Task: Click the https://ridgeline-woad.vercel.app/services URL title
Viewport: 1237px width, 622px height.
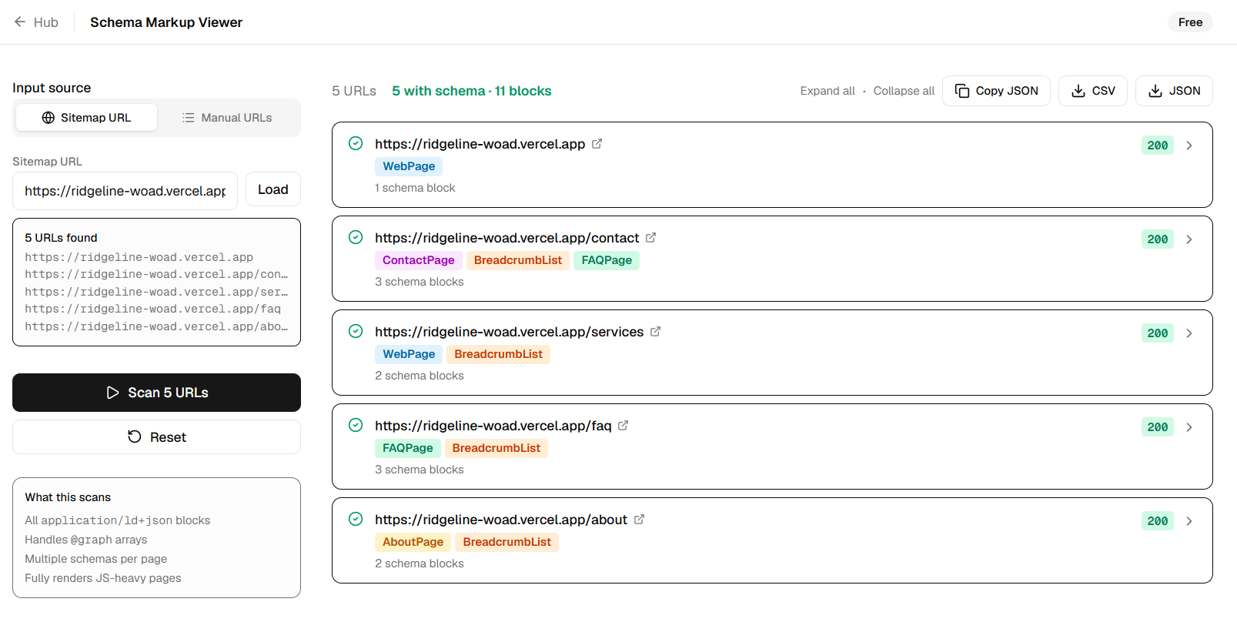Action: click(509, 332)
